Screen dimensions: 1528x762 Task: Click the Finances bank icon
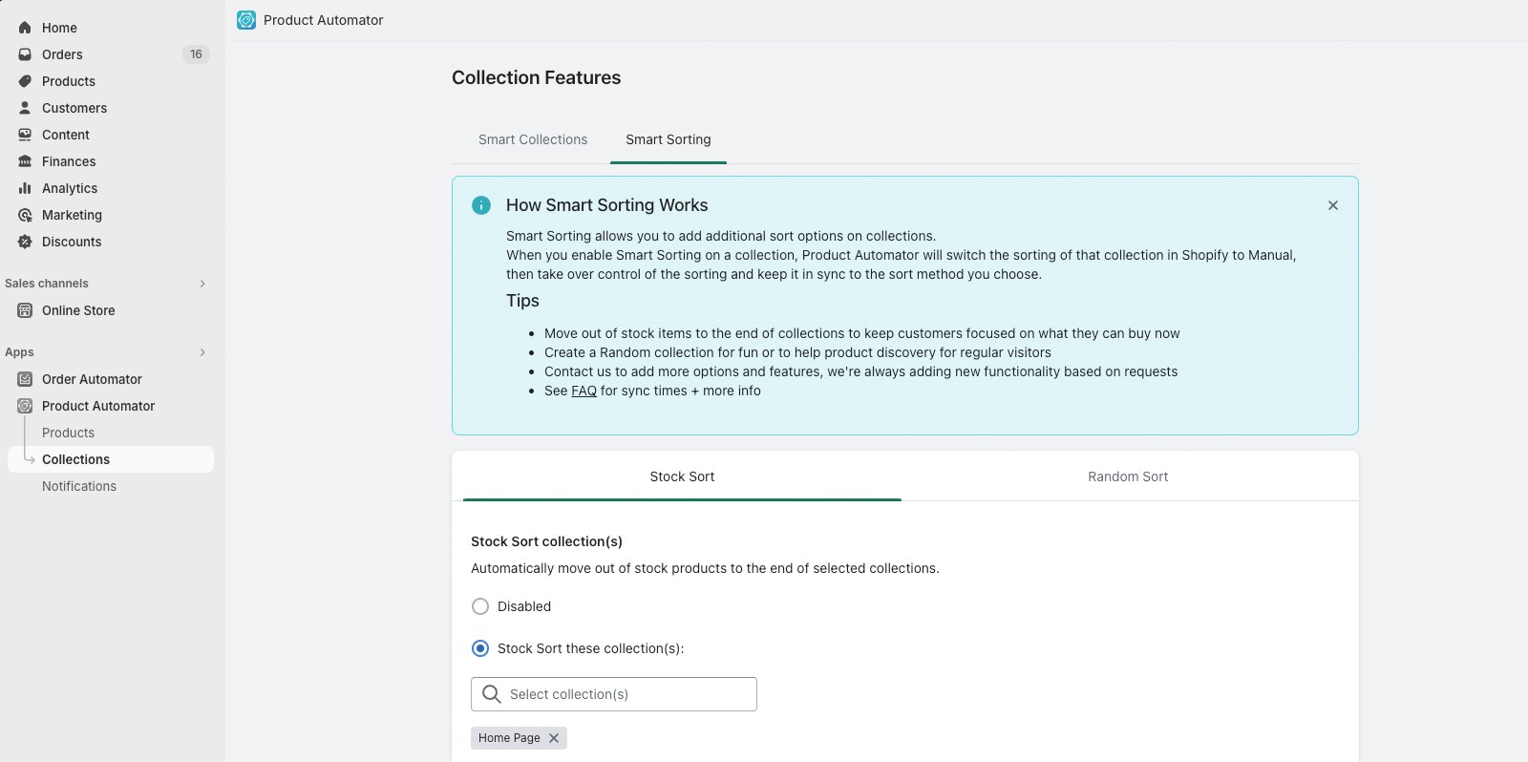tap(25, 161)
